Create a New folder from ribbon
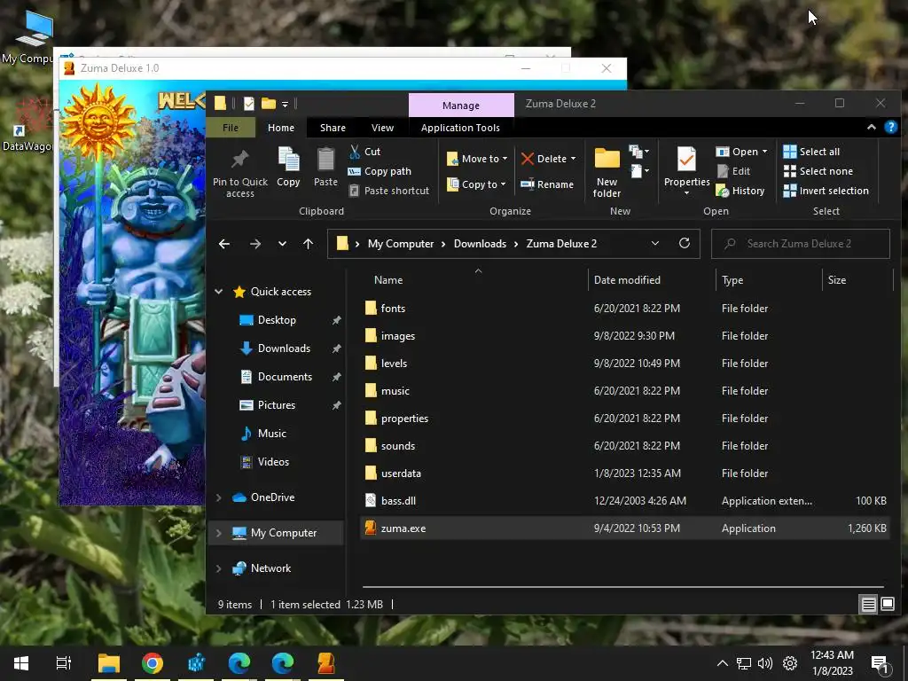Viewport: 908px width, 681px height. (607, 173)
